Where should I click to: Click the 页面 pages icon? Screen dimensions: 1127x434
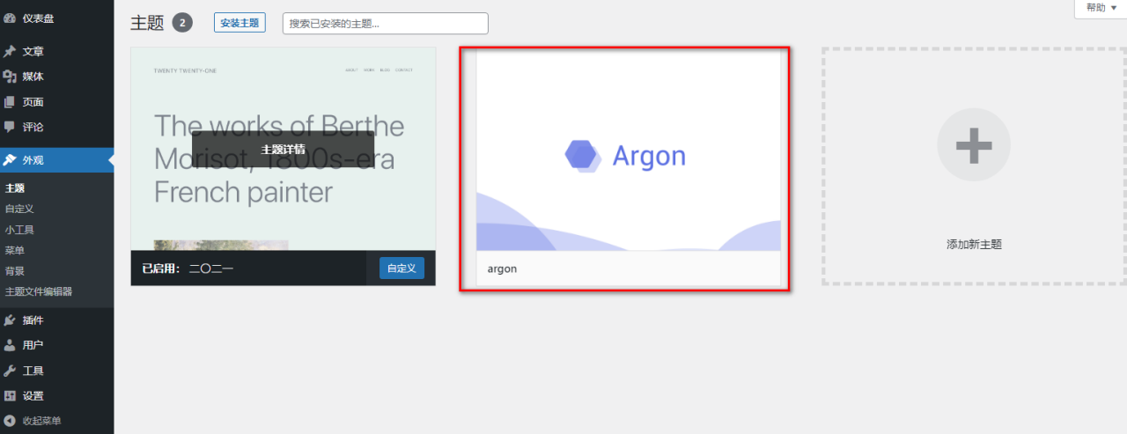click(10, 102)
